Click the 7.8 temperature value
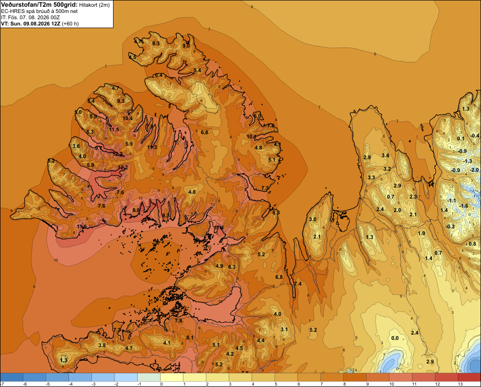Viewport: 481px width, 387px height. [x=178, y=321]
